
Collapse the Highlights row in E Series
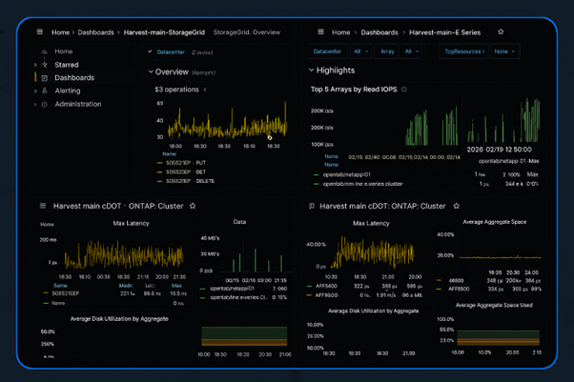click(x=311, y=70)
